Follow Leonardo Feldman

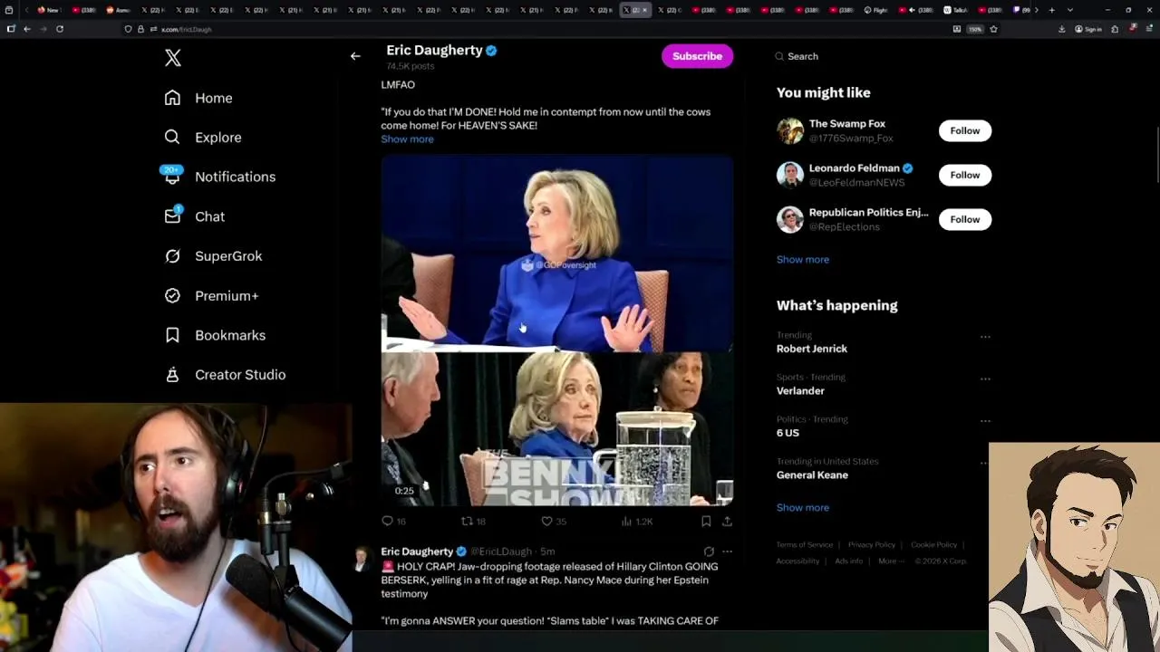964,175
